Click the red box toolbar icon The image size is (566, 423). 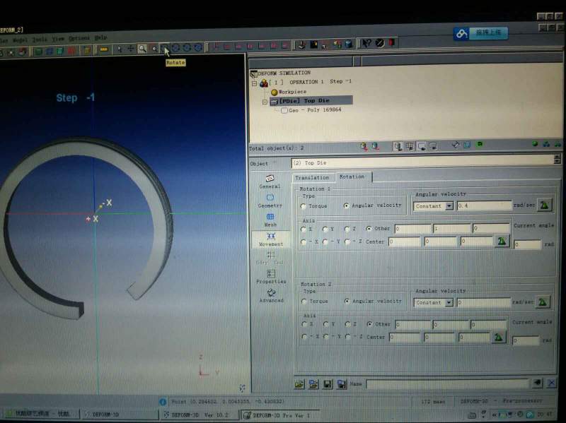click(x=71, y=51)
